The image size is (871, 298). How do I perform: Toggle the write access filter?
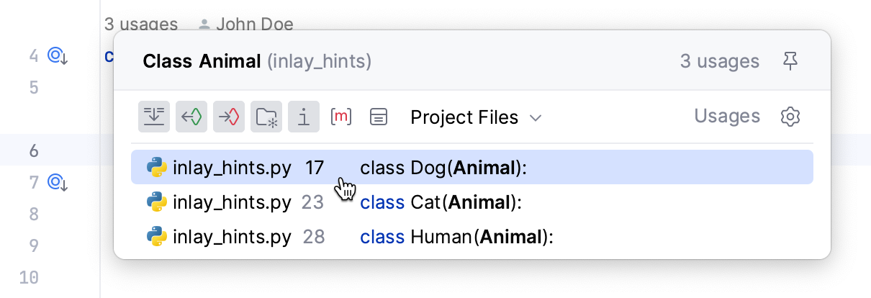click(x=229, y=117)
